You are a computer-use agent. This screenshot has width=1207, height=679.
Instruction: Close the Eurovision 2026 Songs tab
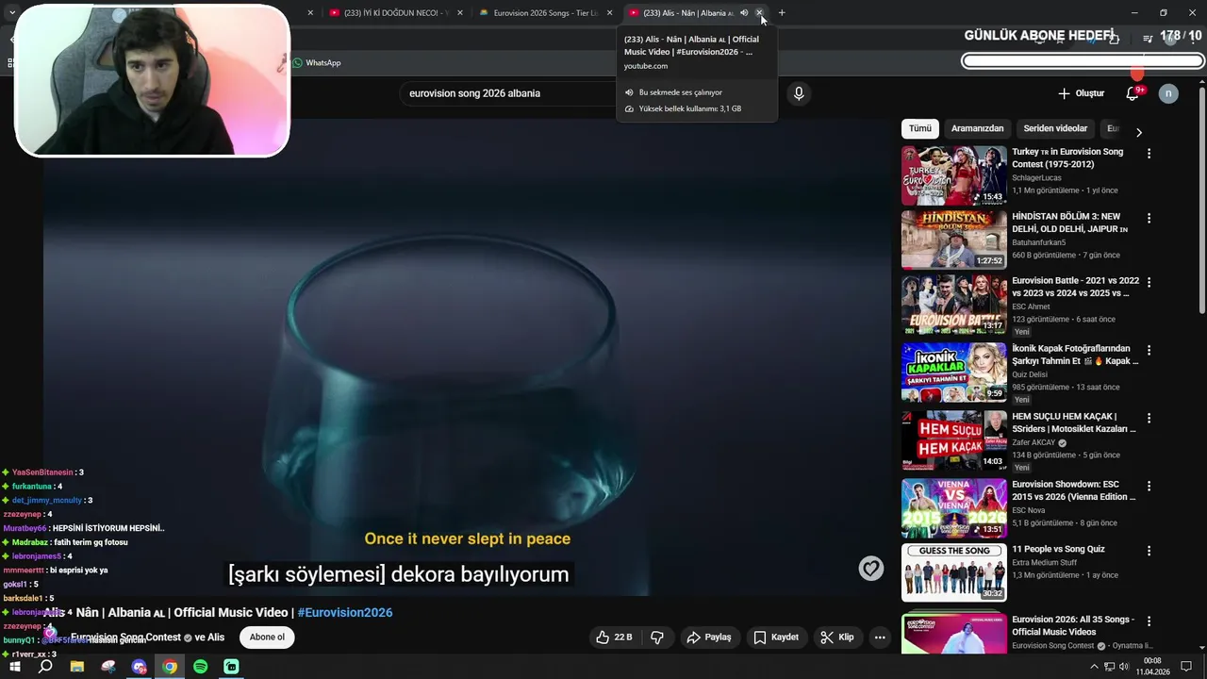point(610,13)
